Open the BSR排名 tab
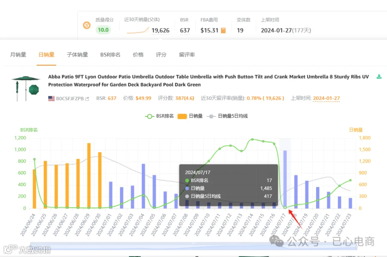Screen dimensions: 387x257 [x=111, y=55]
